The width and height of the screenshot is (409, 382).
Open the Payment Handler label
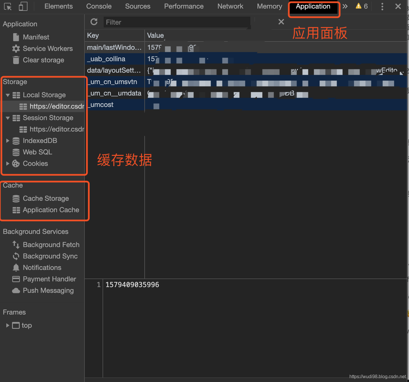[x=50, y=279]
